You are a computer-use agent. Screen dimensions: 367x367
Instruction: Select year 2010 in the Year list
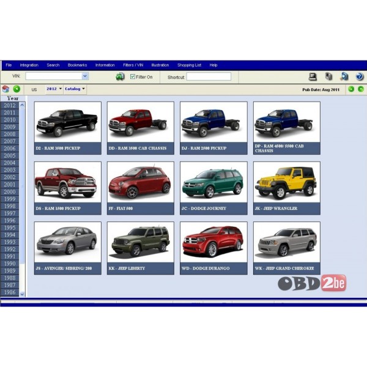pos(10,120)
